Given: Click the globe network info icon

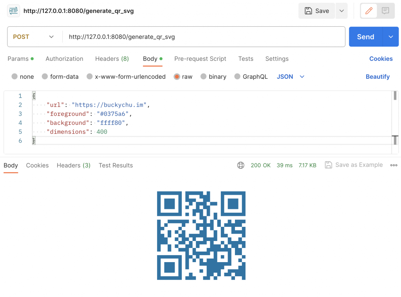Looking at the screenshot, I should 241,165.
